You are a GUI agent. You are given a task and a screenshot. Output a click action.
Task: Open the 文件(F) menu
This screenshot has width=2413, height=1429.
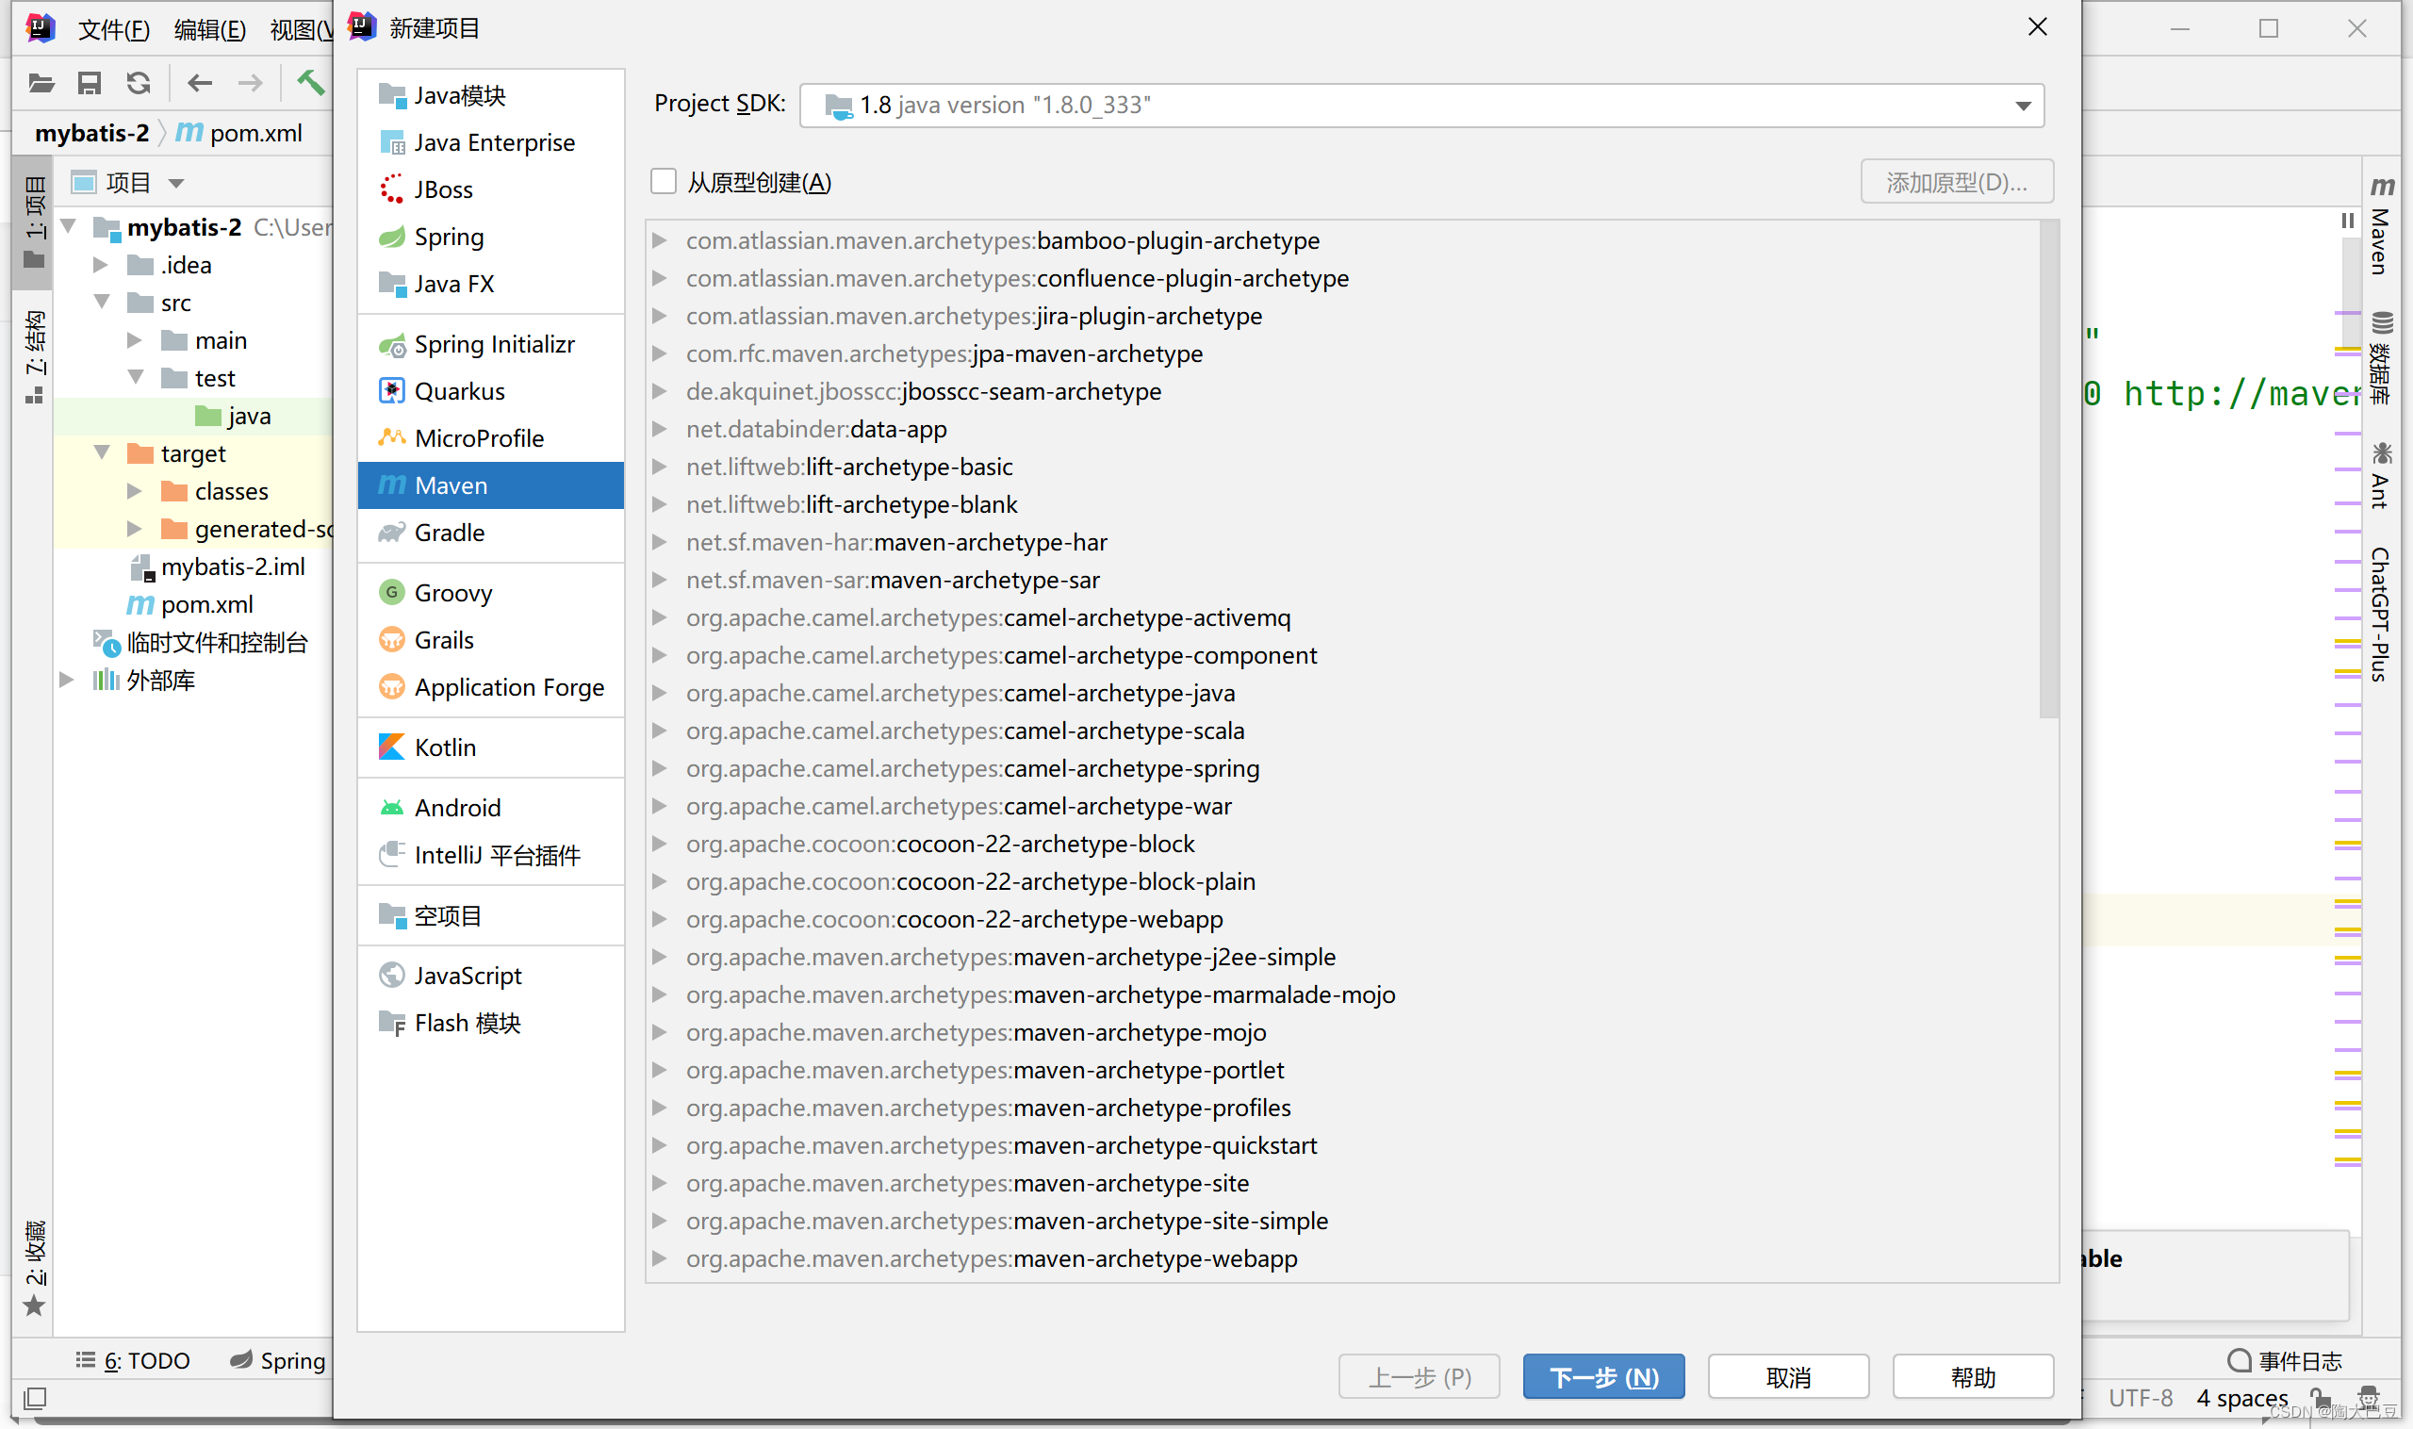point(113,29)
